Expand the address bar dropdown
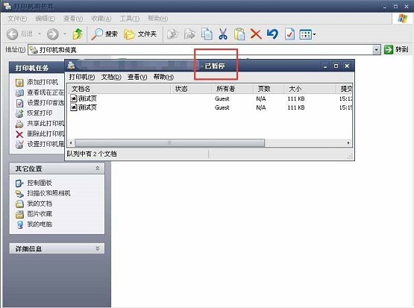This screenshot has width=414, height=308. [x=377, y=50]
